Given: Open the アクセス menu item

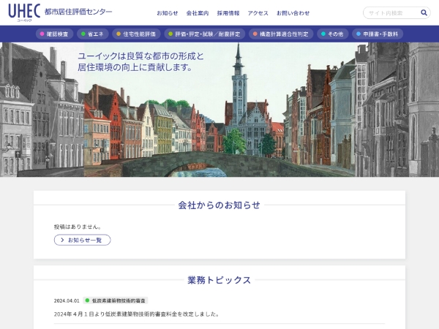Looking at the screenshot, I should click(258, 13).
